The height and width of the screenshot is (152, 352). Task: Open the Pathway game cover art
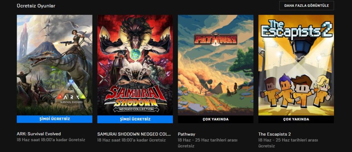(216, 65)
